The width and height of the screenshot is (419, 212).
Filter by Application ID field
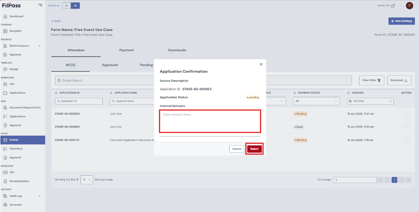(x=79, y=101)
